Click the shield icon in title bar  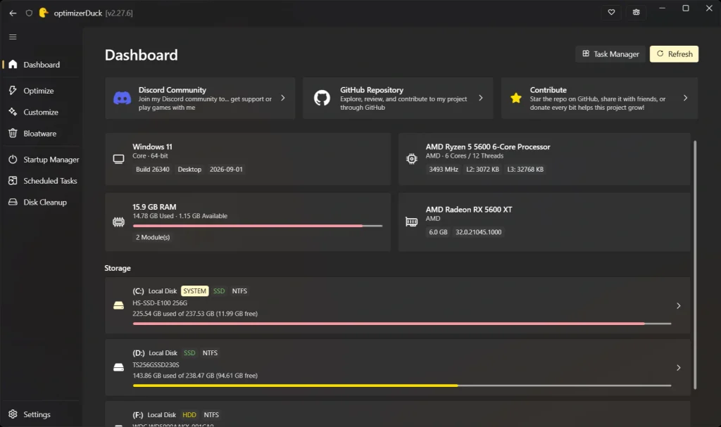tap(29, 13)
